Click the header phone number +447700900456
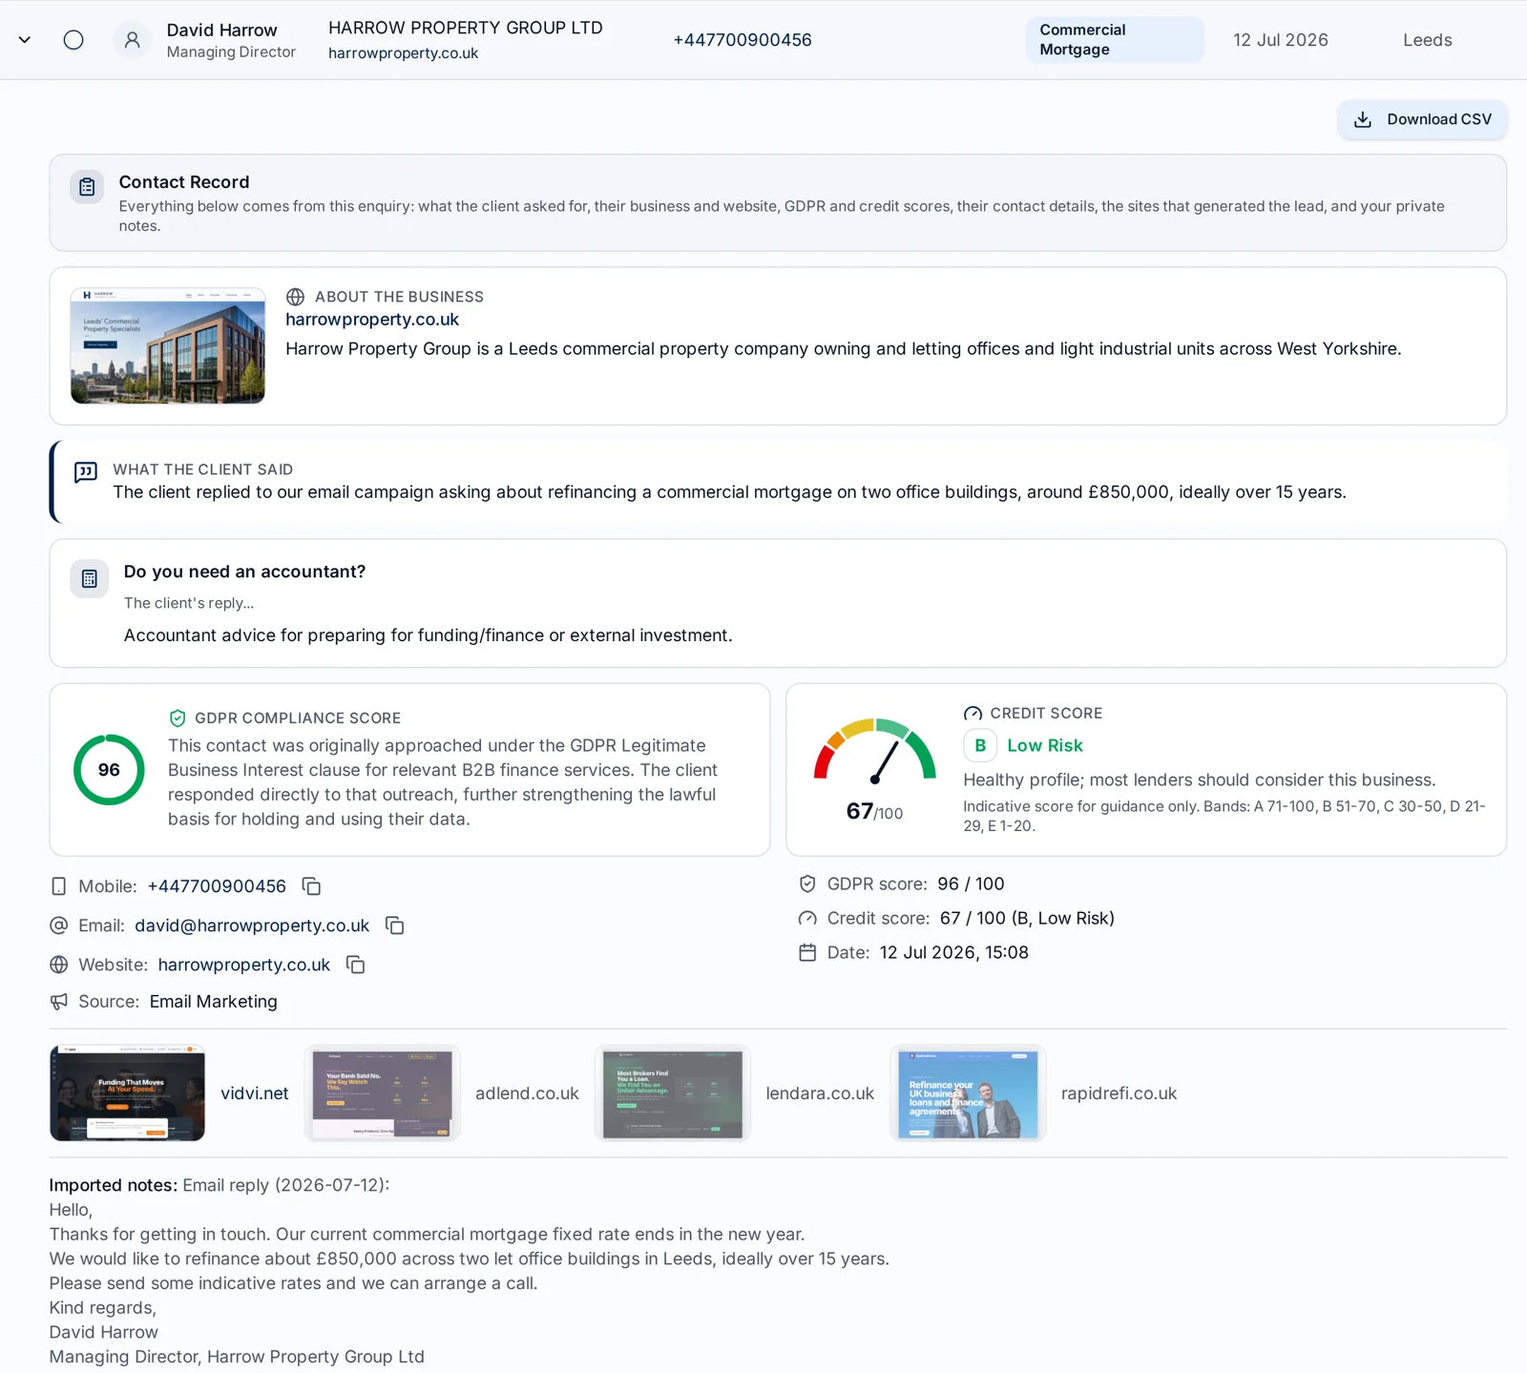The width and height of the screenshot is (1527, 1373). point(743,40)
